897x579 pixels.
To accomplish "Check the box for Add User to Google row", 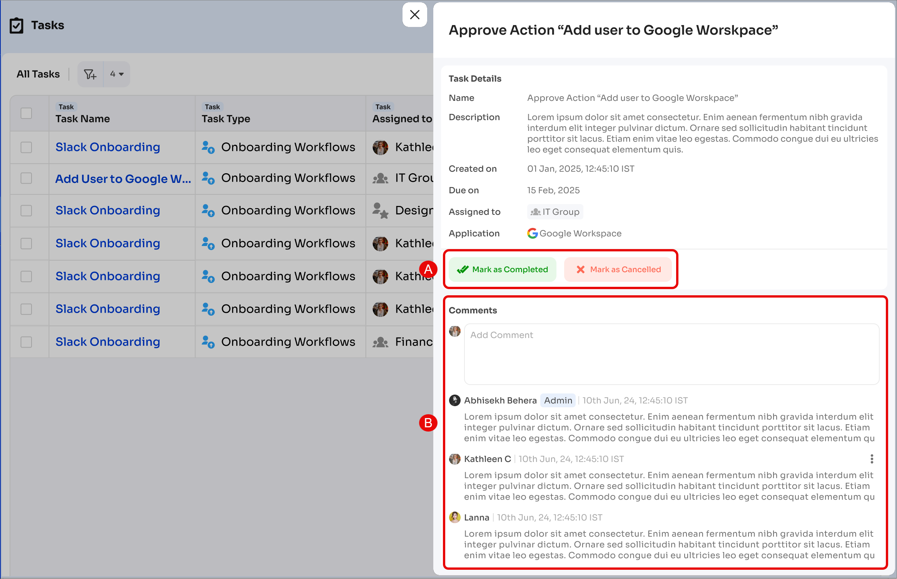I will pyautogui.click(x=26, y=178).
